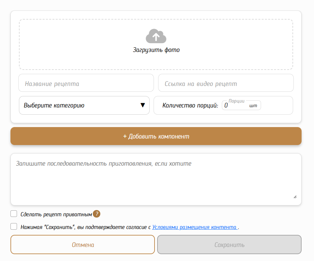Grab the textarea resize handle corner
The height and width of the screenshot is (261, 314).
tap(295, 197)
